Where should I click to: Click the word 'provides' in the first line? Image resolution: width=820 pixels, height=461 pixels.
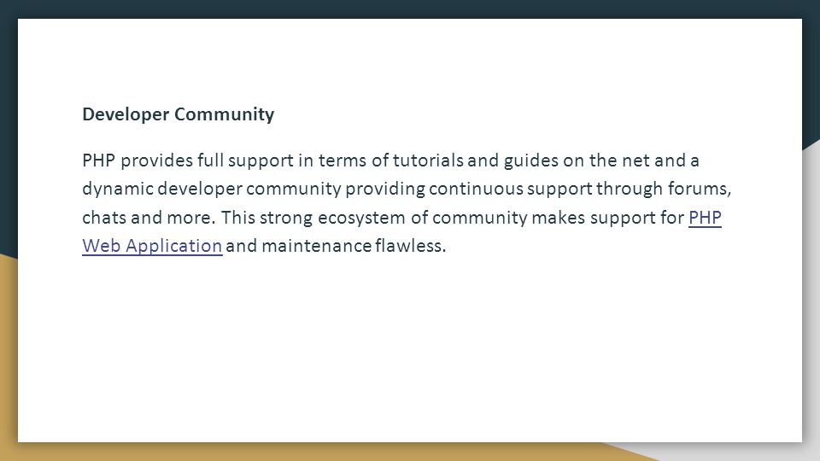pyautogui.click(x=157, y=160)
